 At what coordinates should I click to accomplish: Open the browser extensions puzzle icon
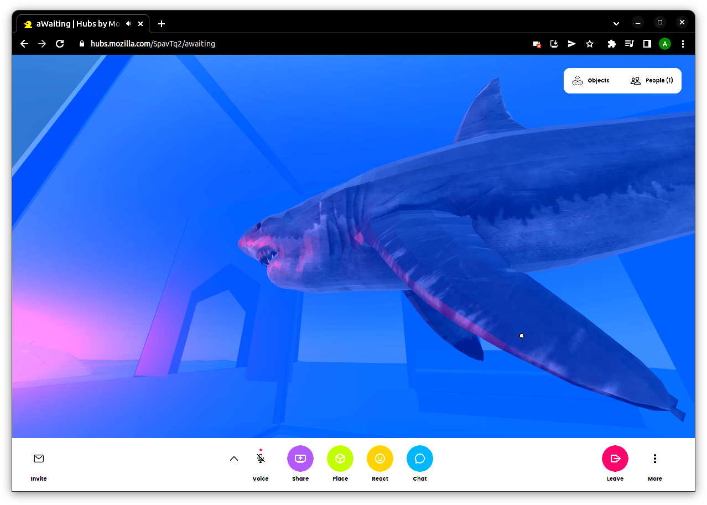[611, 44]
